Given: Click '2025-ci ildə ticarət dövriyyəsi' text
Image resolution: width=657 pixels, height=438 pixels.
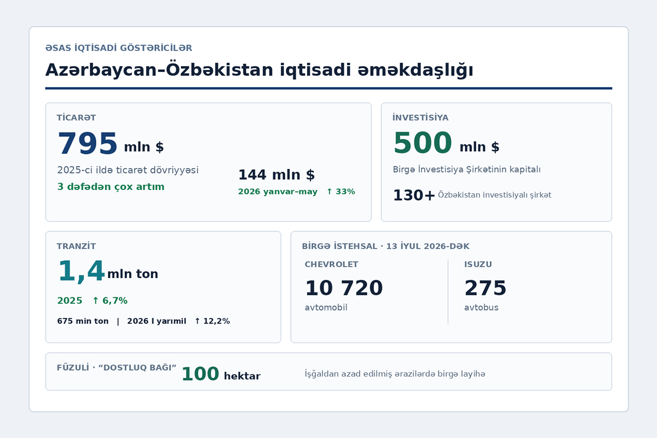Looking at the screenshot, I should click(128, 170).
